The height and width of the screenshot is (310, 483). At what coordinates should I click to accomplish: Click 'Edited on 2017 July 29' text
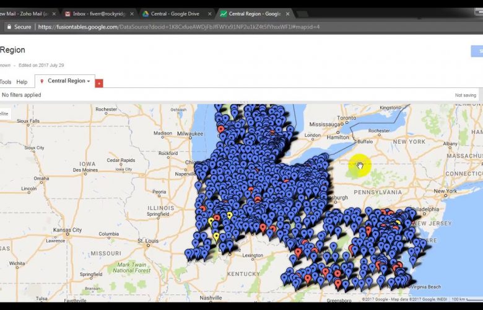pos(41,65)
